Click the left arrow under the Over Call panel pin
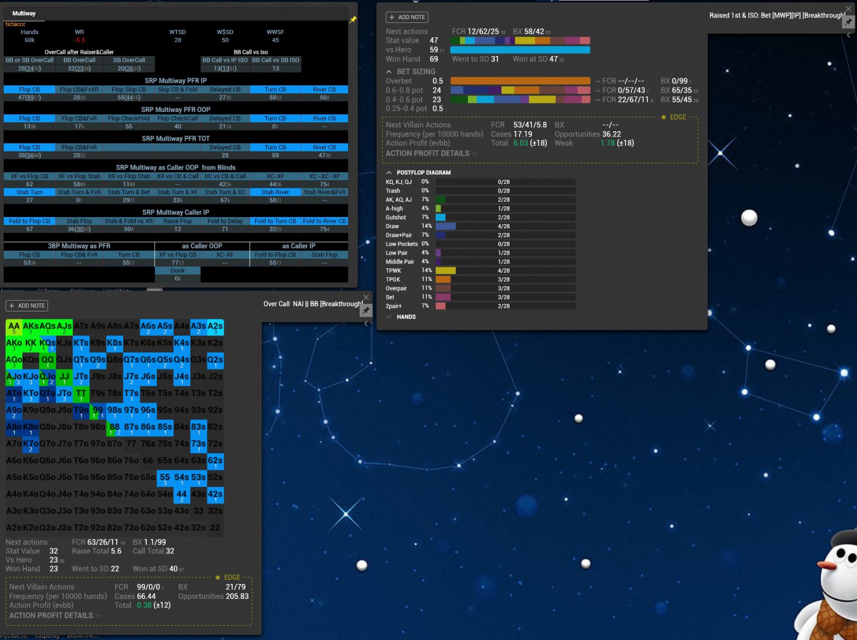This screenshot has height=640, width=857. [x=366, y=323]
